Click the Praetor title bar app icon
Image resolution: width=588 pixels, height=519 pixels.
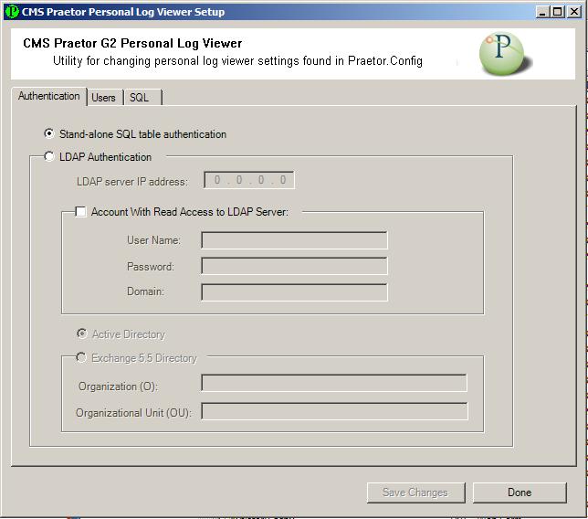[x=12, y=11]
